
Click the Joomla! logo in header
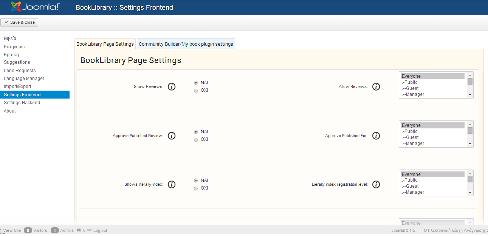[x=35, y=7]
